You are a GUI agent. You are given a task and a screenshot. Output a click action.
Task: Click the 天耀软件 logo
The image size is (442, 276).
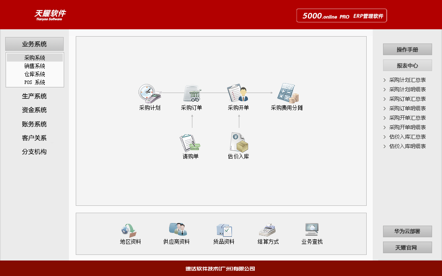pyautogui.click(x=50, y=15)
